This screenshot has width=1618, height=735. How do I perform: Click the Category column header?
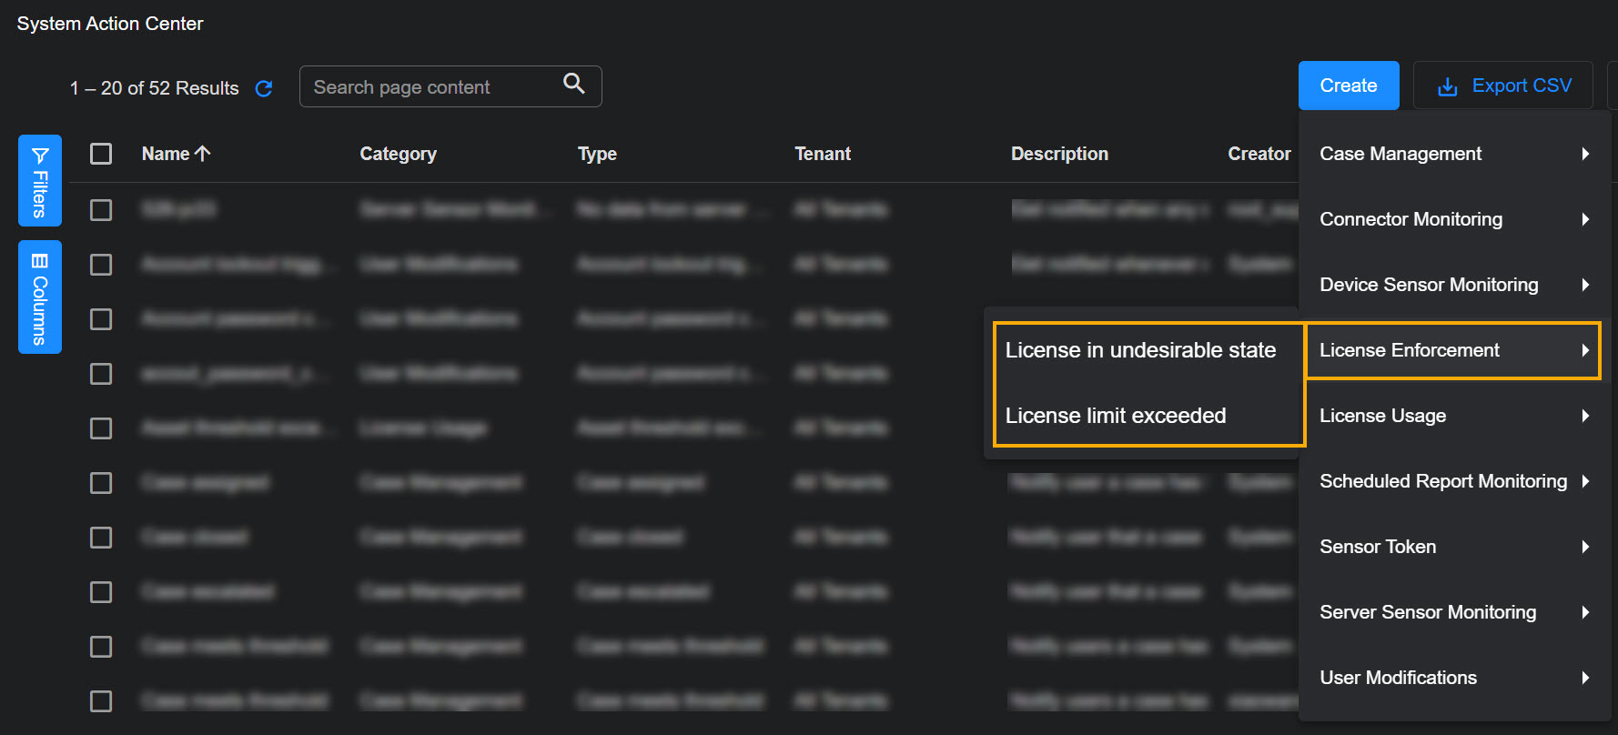(x=398, y=154)
